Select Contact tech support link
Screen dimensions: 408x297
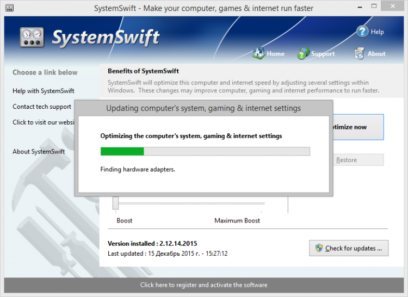42,107
